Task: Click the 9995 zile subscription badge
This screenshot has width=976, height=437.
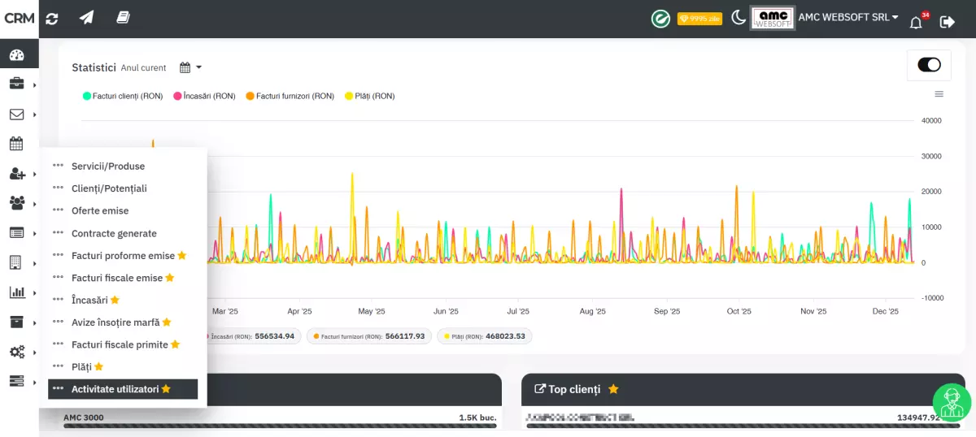Action: [699, 19]
